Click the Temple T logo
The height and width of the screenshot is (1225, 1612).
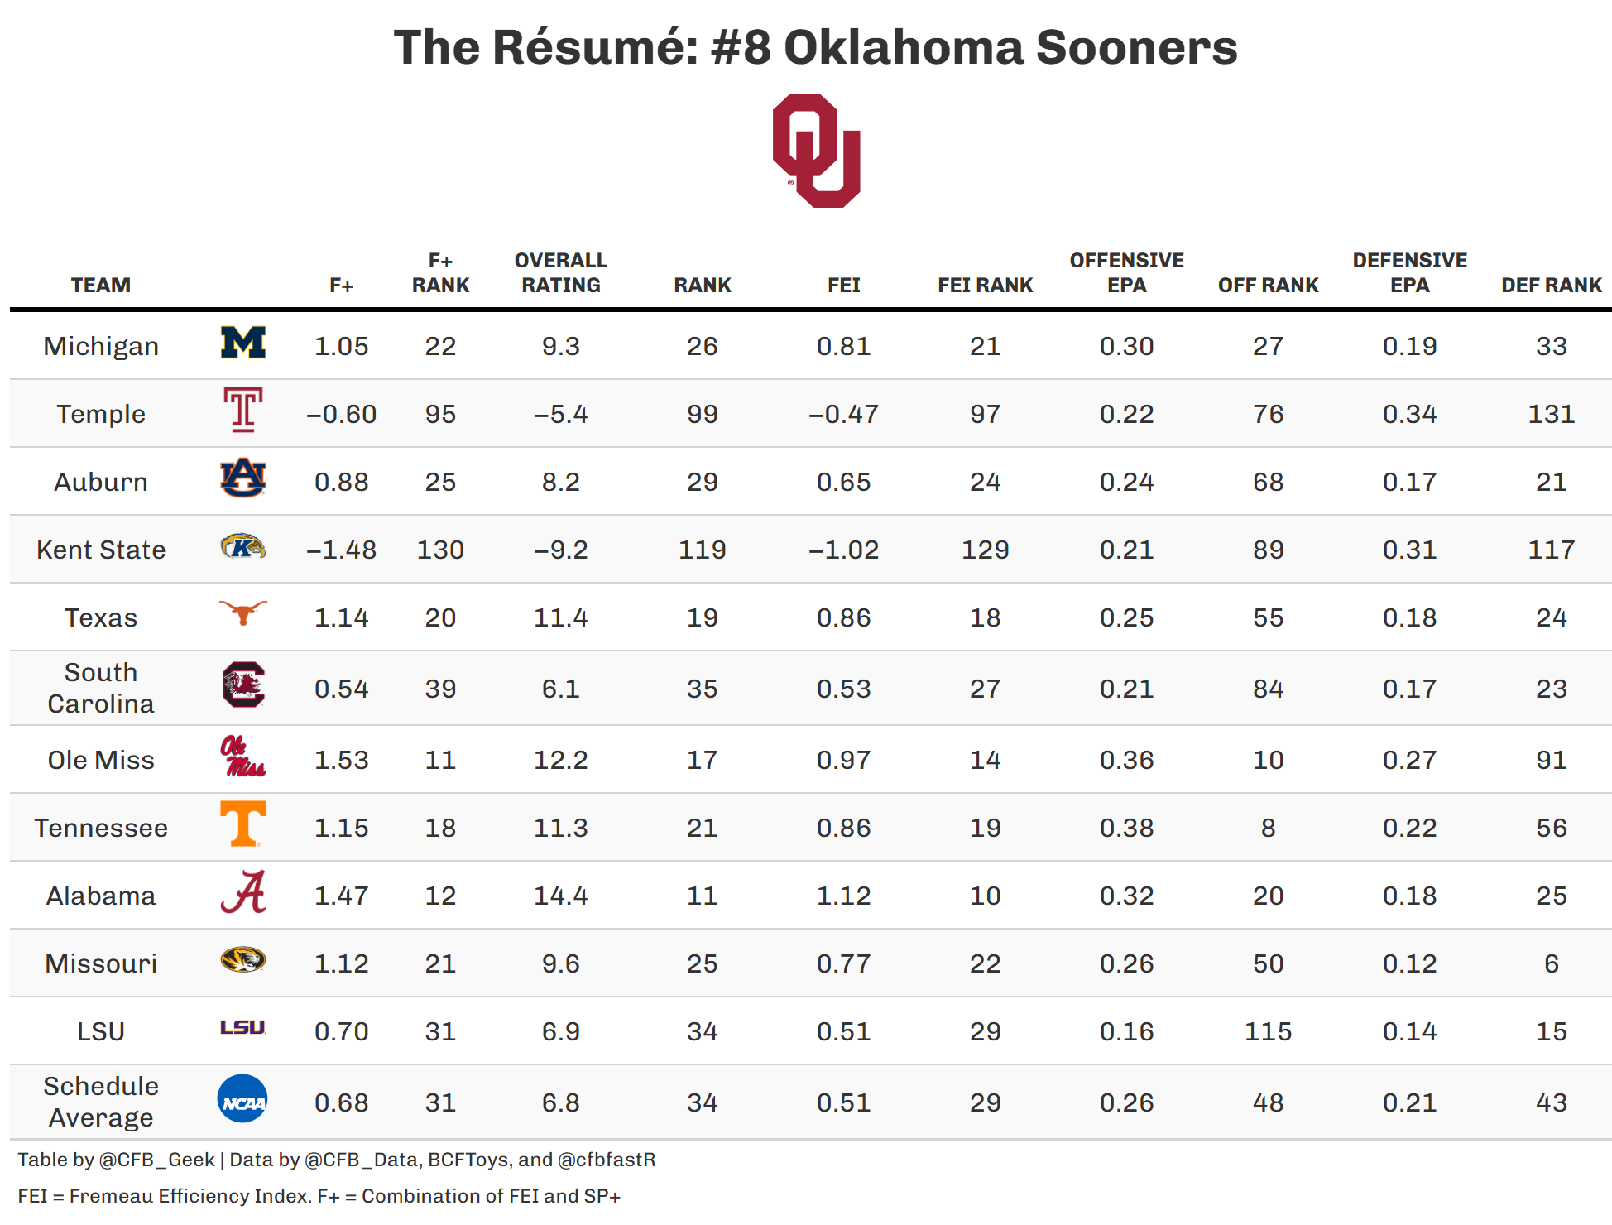pyautogui.click(x=243, y=410)
